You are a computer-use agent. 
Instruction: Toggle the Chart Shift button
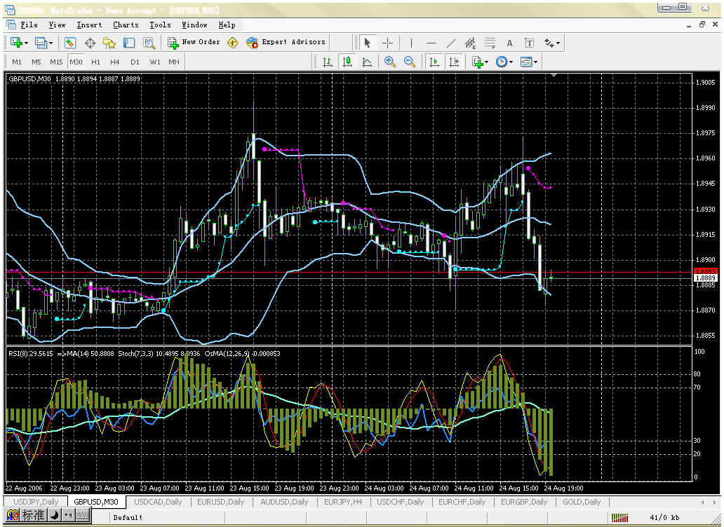pyautogui.click(x=454, y=62)
